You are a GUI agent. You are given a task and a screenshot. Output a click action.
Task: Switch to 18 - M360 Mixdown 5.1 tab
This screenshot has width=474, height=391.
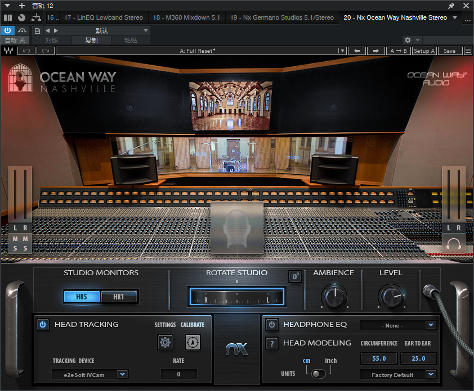[186, 17]
